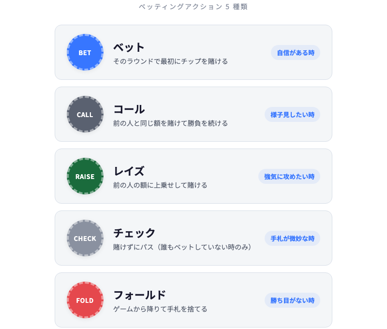Screen dimensions: 387x329
Task: Click the ベッティングアクション 5 種類 heading
Action: 193,7
